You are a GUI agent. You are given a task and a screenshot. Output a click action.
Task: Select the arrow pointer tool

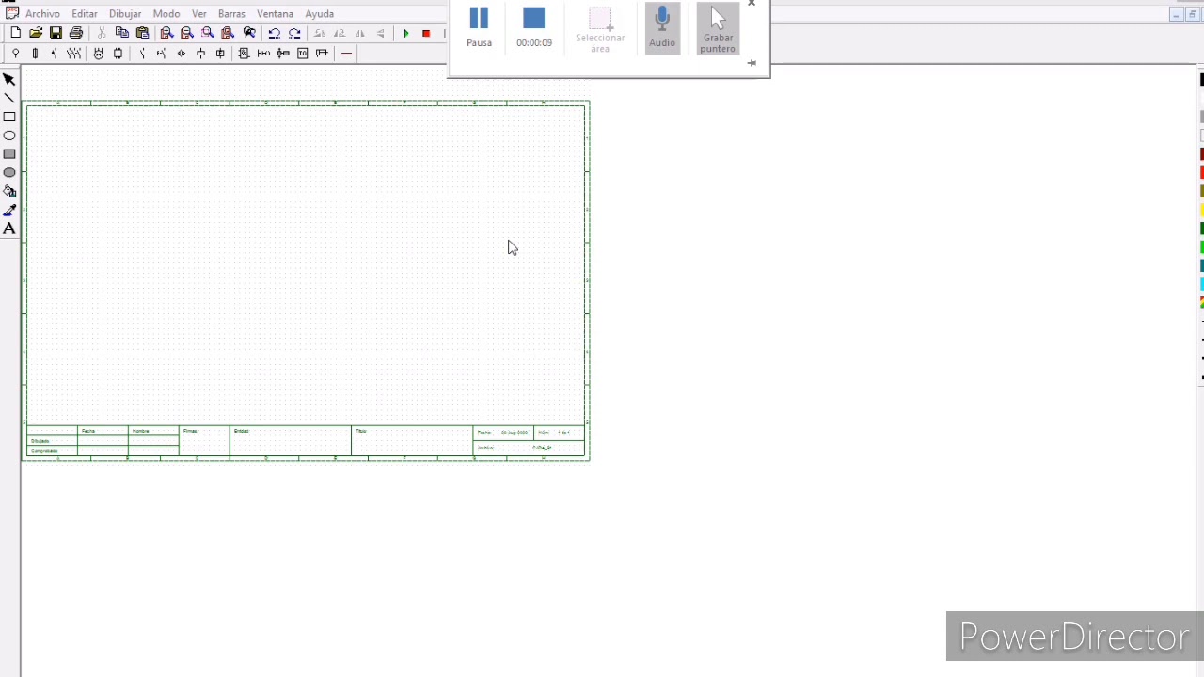(9, 80)
